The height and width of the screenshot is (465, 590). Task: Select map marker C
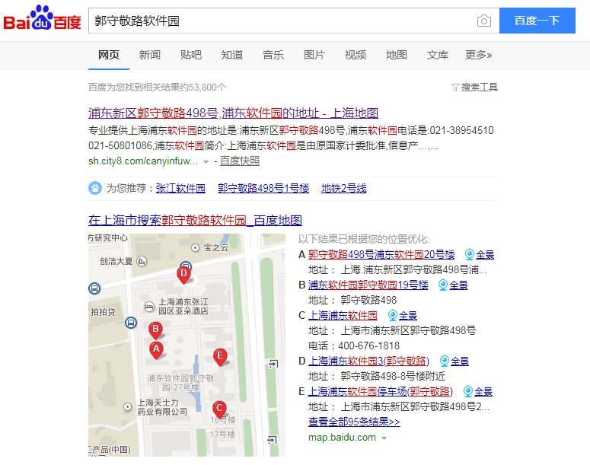[219, 409]
